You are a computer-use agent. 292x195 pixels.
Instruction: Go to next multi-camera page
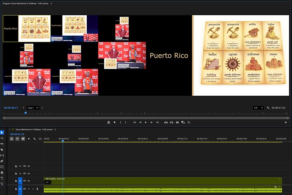(x=42, y=108)
